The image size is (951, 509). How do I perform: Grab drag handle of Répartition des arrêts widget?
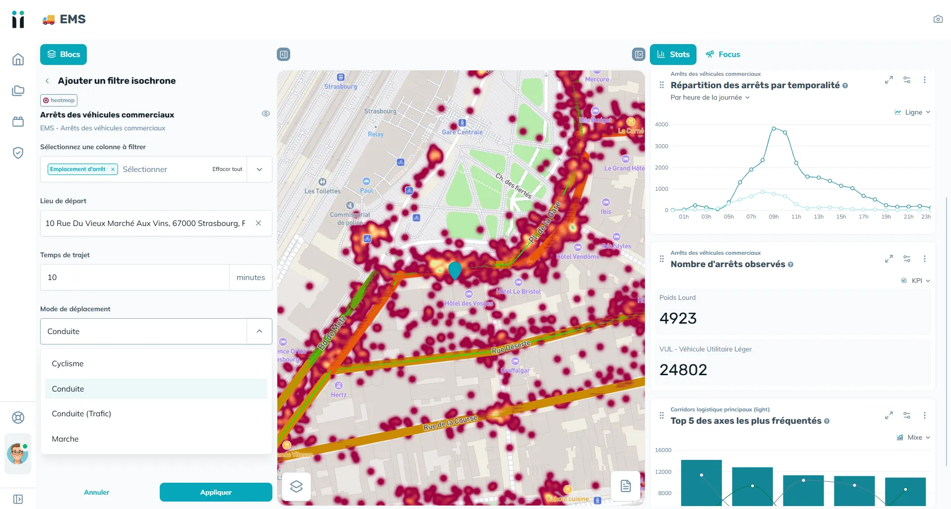point(661,85)
